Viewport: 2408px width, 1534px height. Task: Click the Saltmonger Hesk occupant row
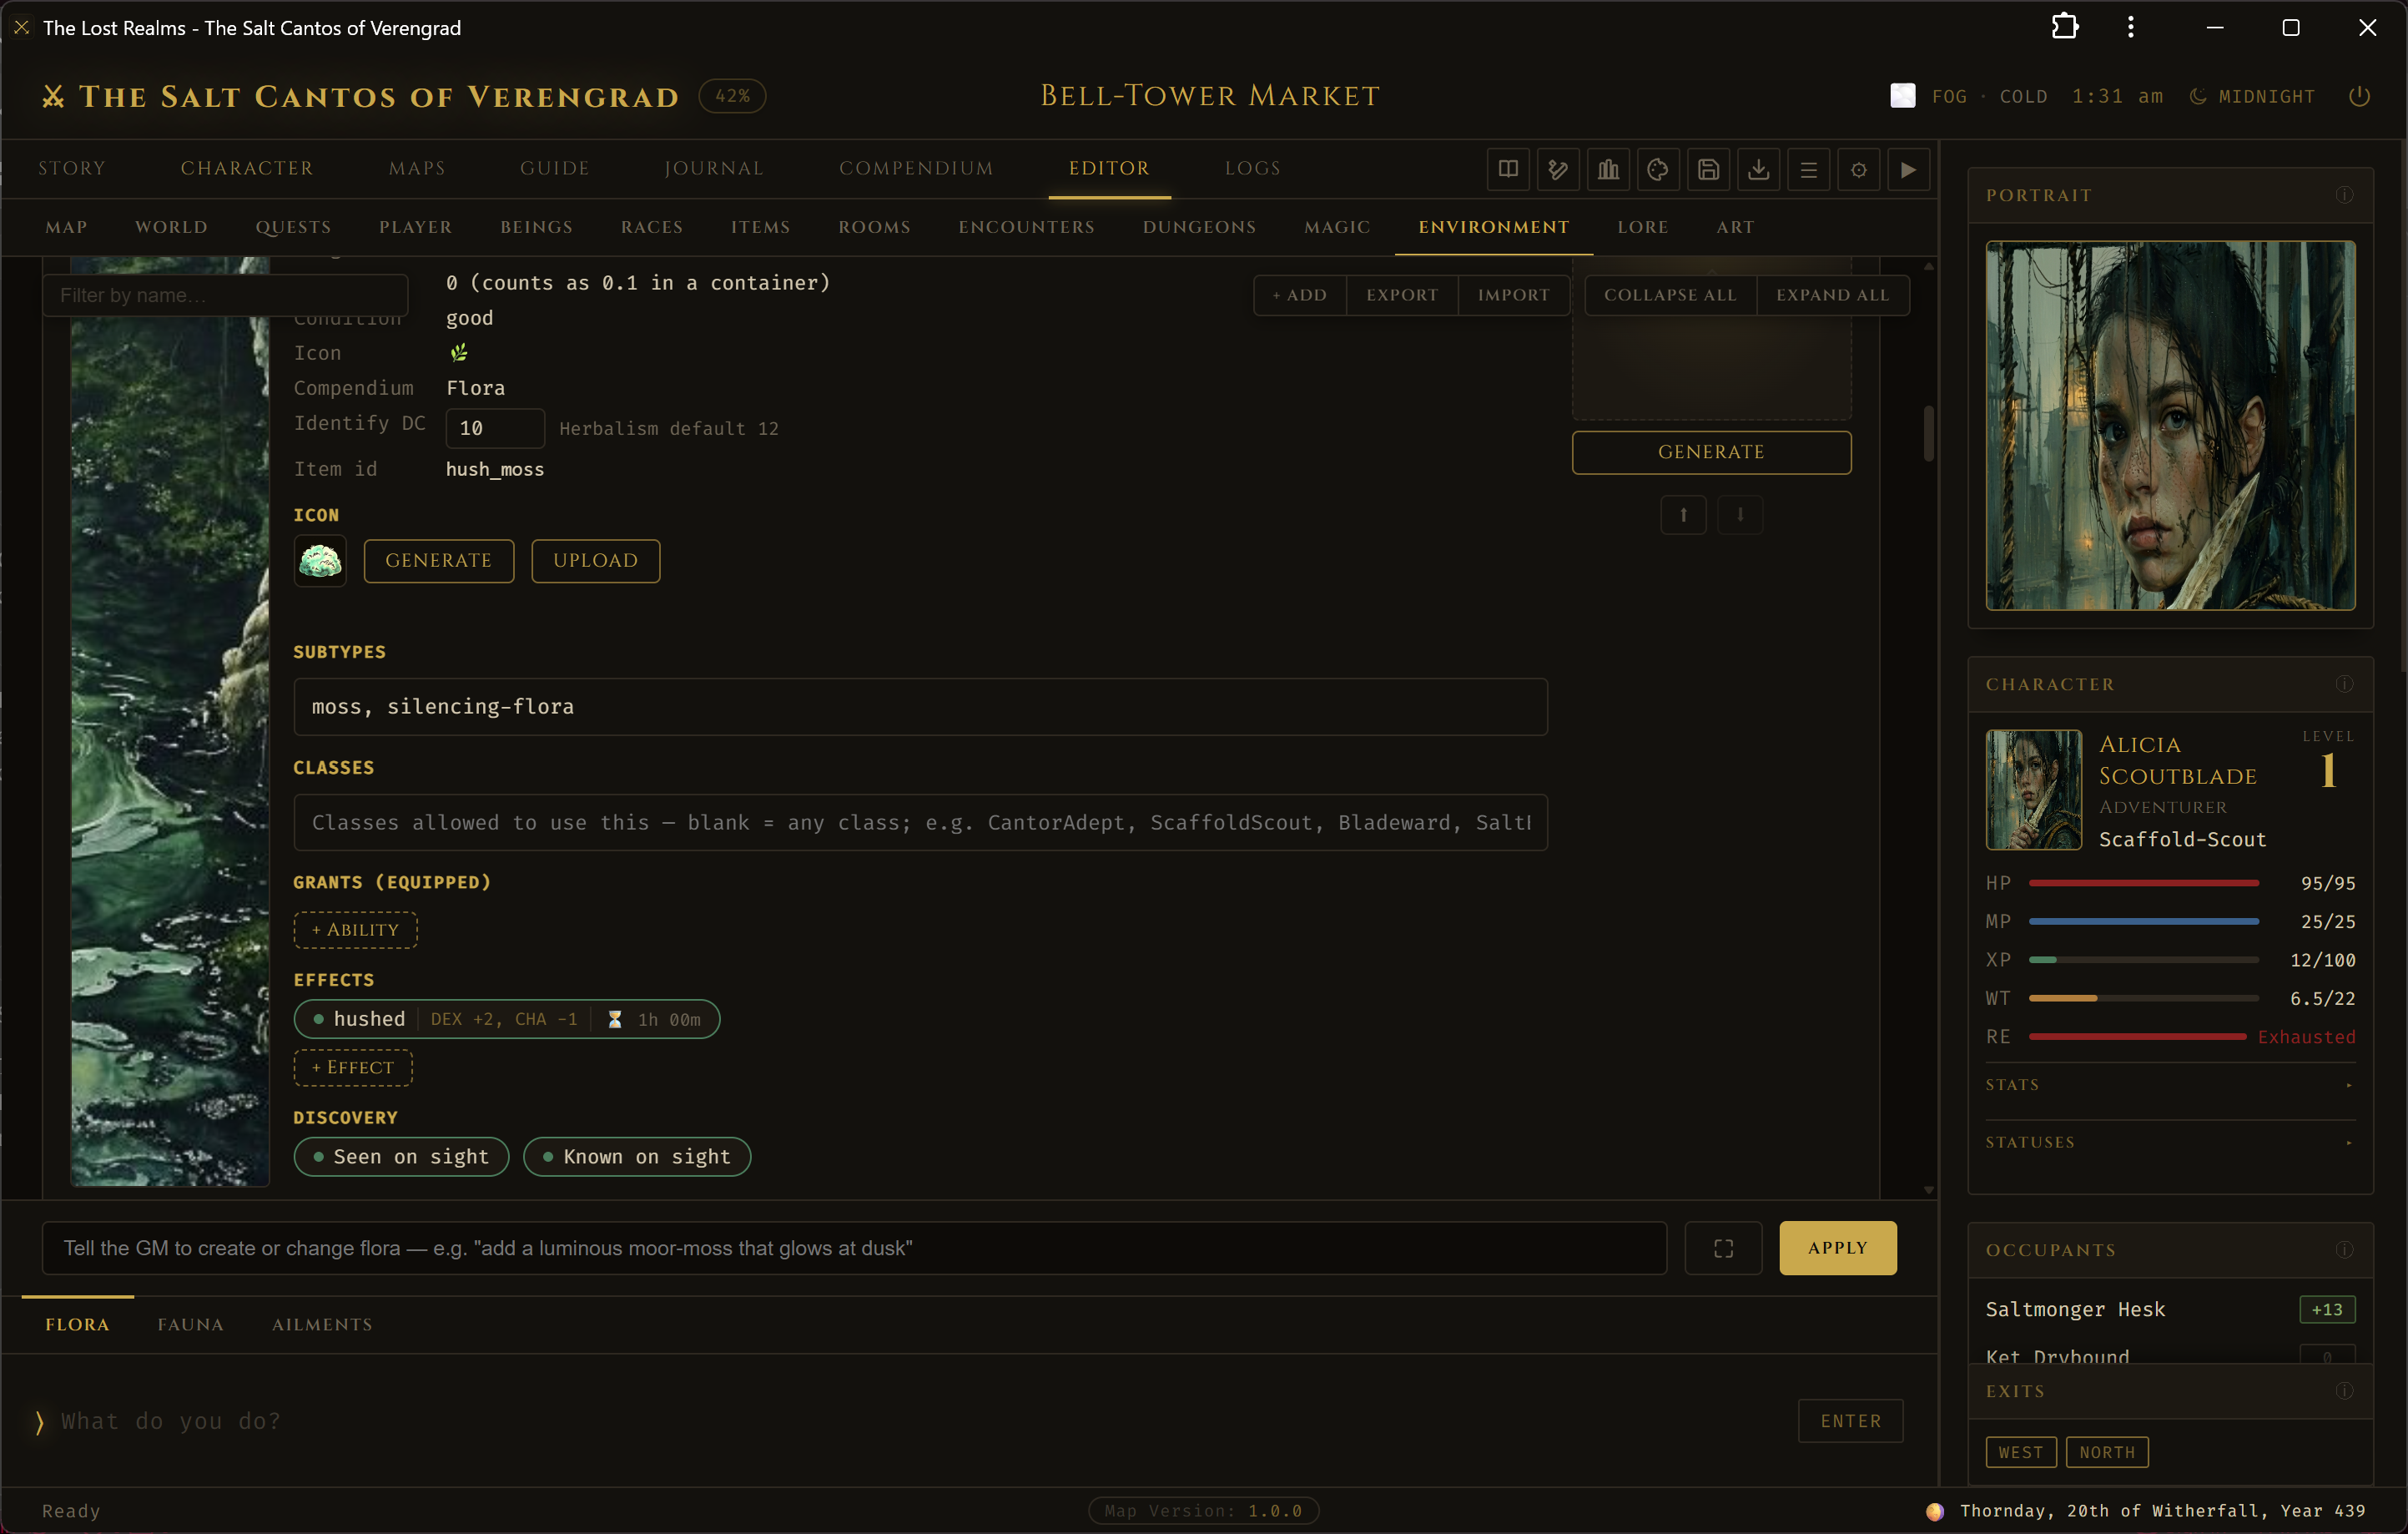[2170, 1309]
